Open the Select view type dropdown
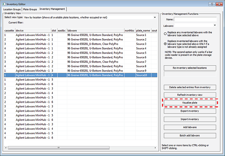225x156 pixels. 155,17
